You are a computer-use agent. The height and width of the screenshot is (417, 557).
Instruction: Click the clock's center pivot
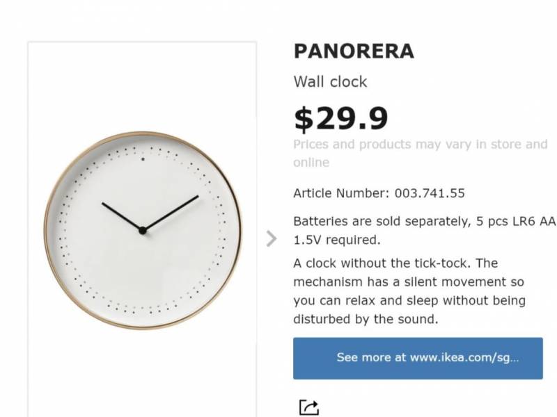142,230
